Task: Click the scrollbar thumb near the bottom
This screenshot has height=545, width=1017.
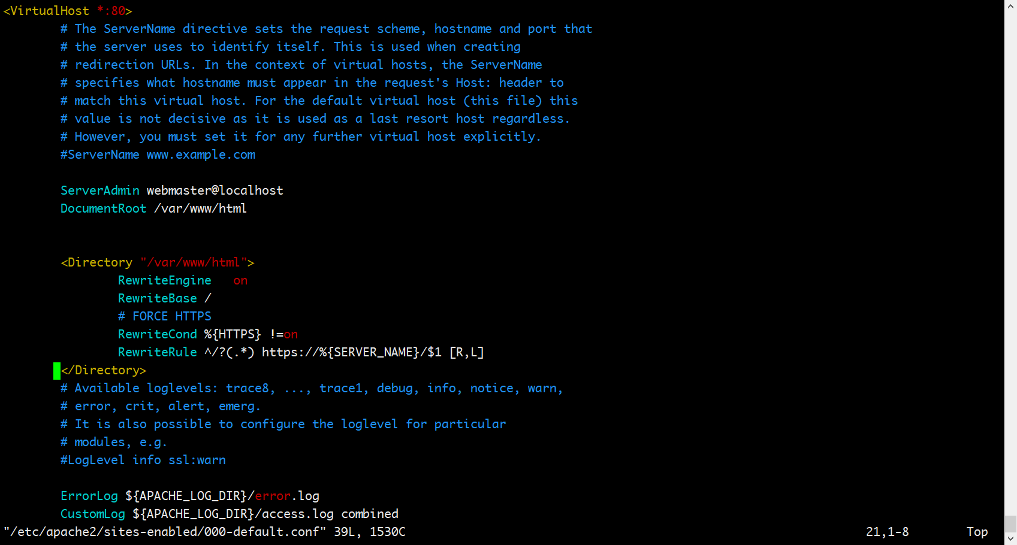Action: [1010, 523]
